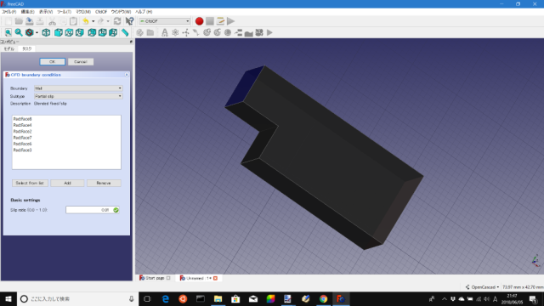This screenshot has width=544, height=306.
Task: Open the ファイル(F) menu
Action: click(x=9, y=12)
